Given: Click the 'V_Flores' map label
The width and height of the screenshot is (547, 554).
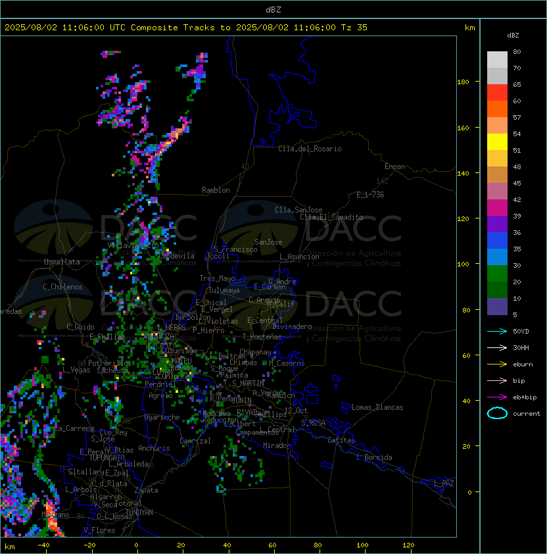Looking at the screenshot, I should pos(99,530).
